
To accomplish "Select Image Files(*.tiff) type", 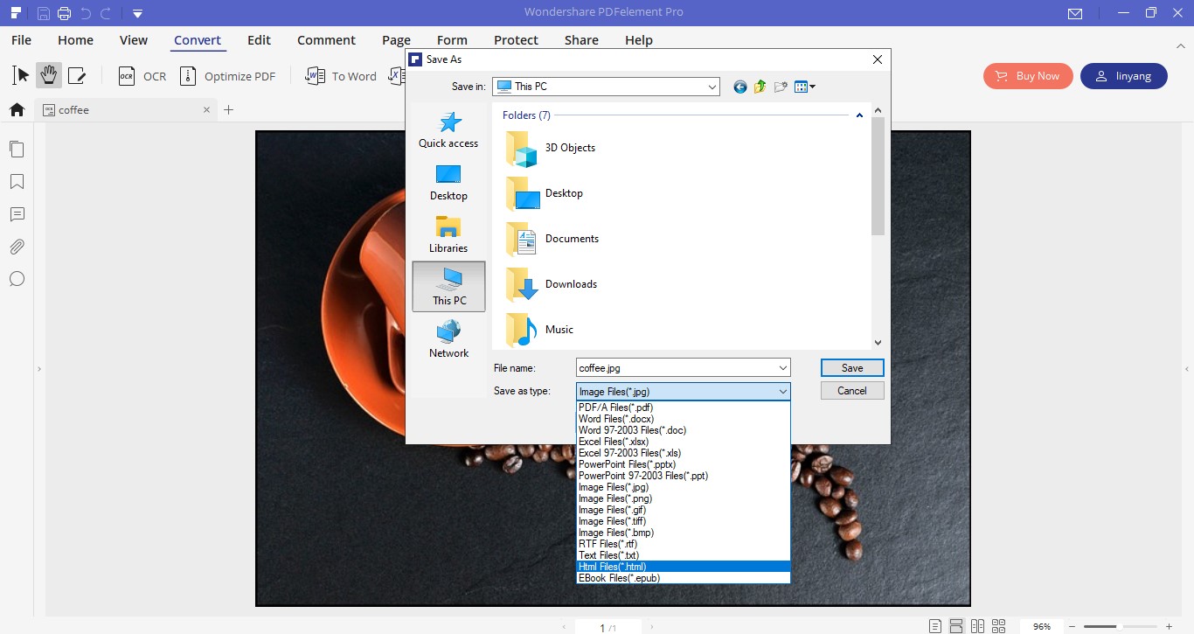I will tap(684, 521).
